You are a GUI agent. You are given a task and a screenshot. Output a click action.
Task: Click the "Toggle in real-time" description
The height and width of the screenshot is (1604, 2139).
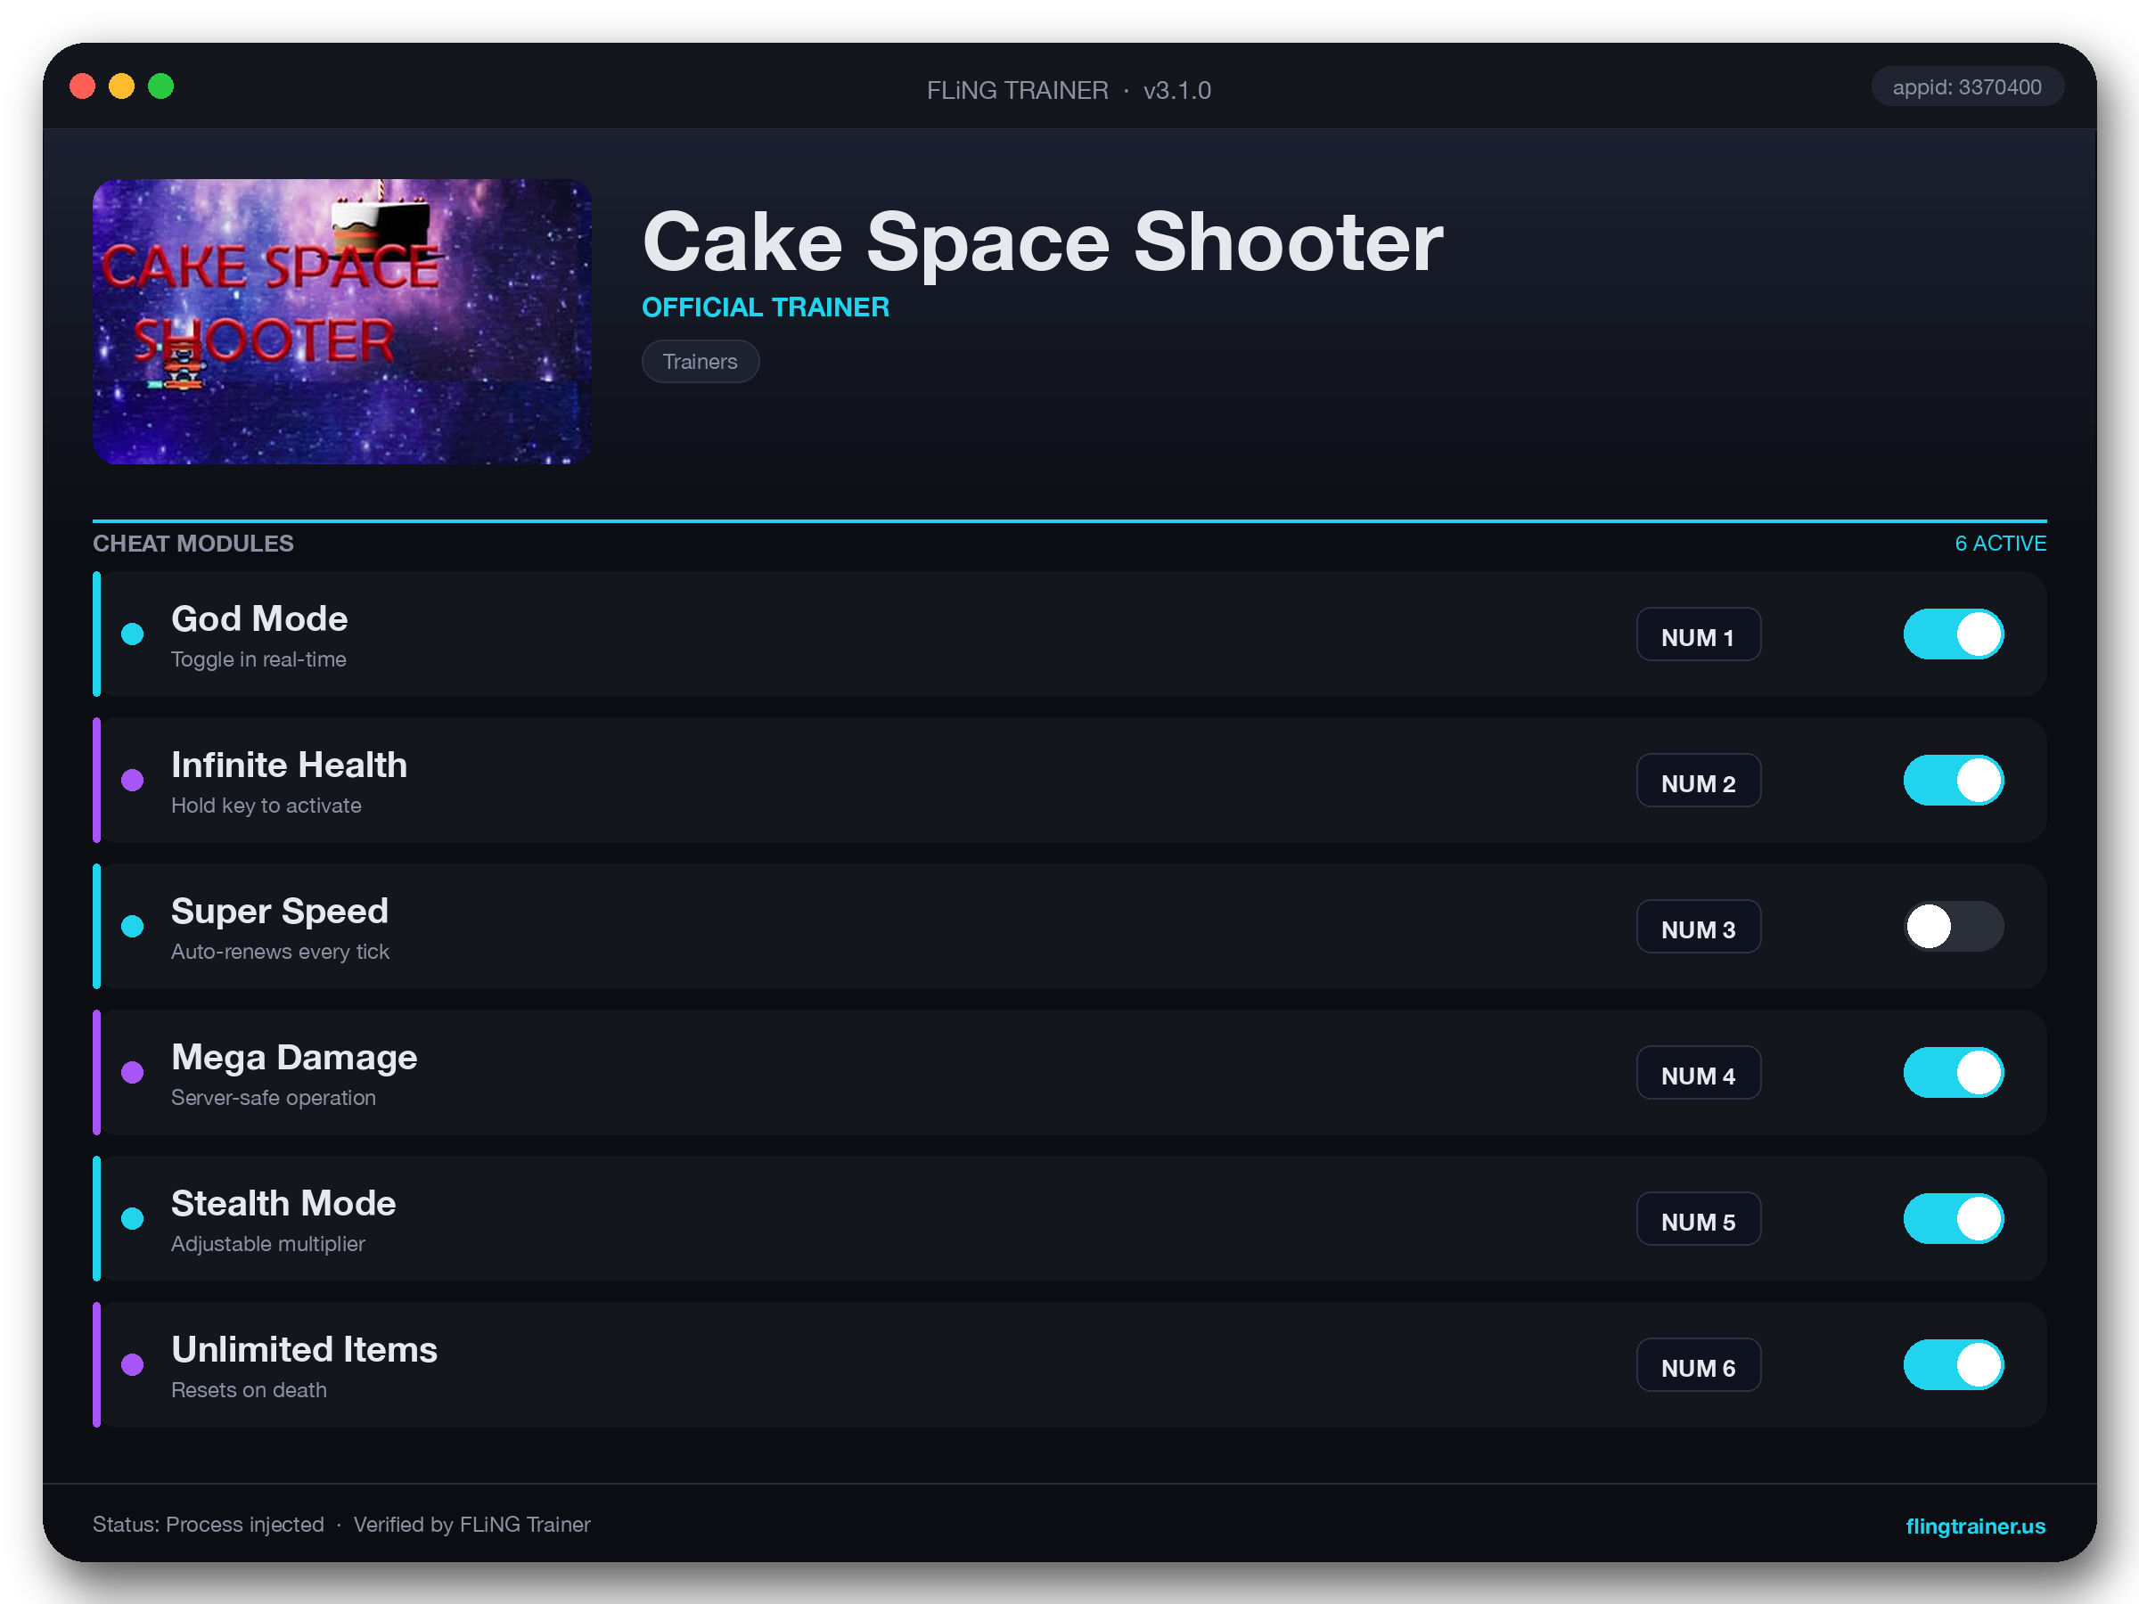click(x=258, y=659)
